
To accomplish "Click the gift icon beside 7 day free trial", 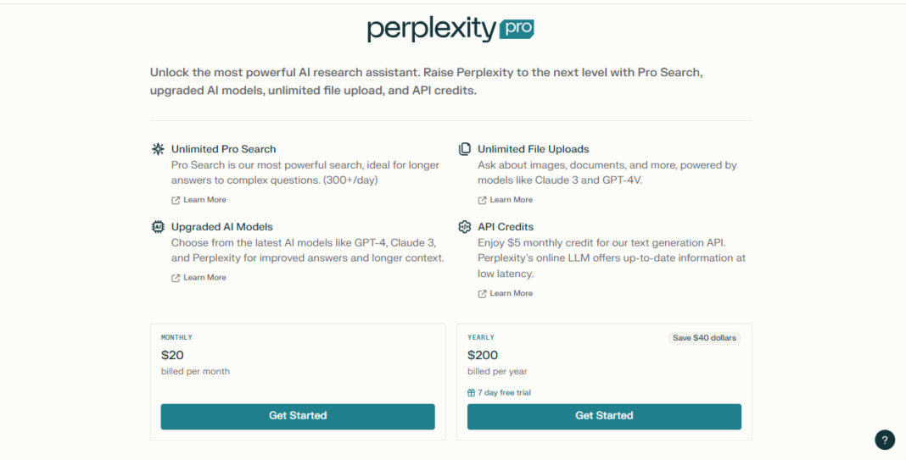I will click(x=472, y=393).
